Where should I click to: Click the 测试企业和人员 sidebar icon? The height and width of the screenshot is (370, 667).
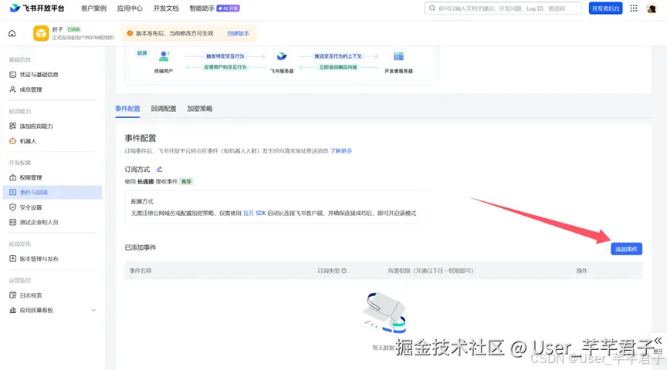13,222
